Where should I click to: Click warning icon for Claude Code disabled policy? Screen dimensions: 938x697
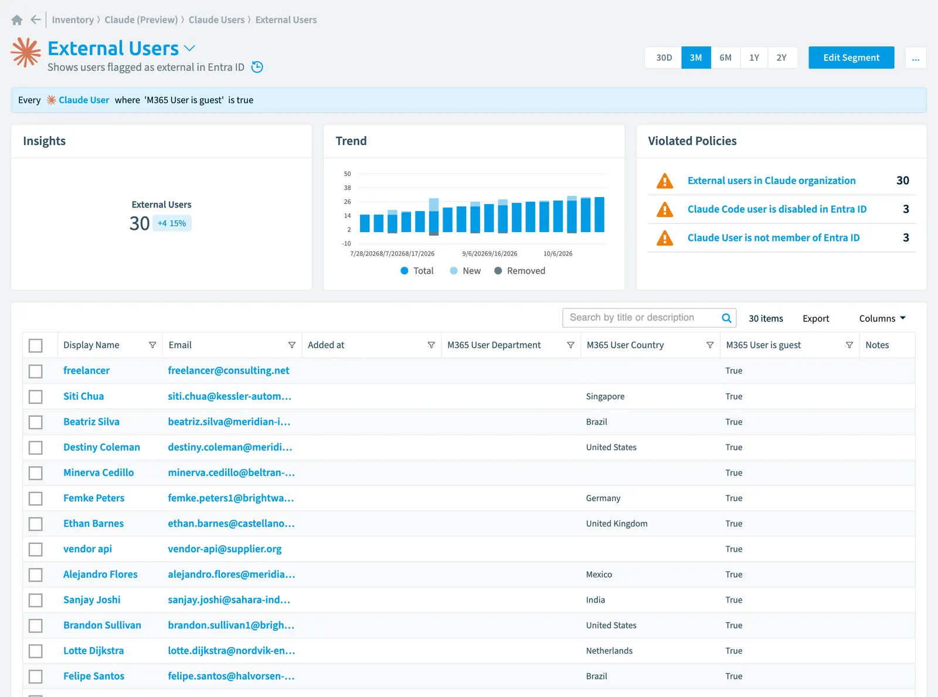(x=665, y=209)
